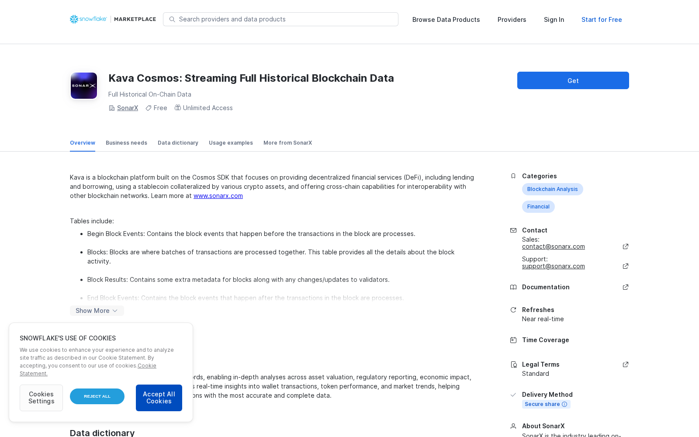The width and height of the screenshot is (699, 437).
Task: Click the 'Tables include:' text
Action: click(92, 221)
